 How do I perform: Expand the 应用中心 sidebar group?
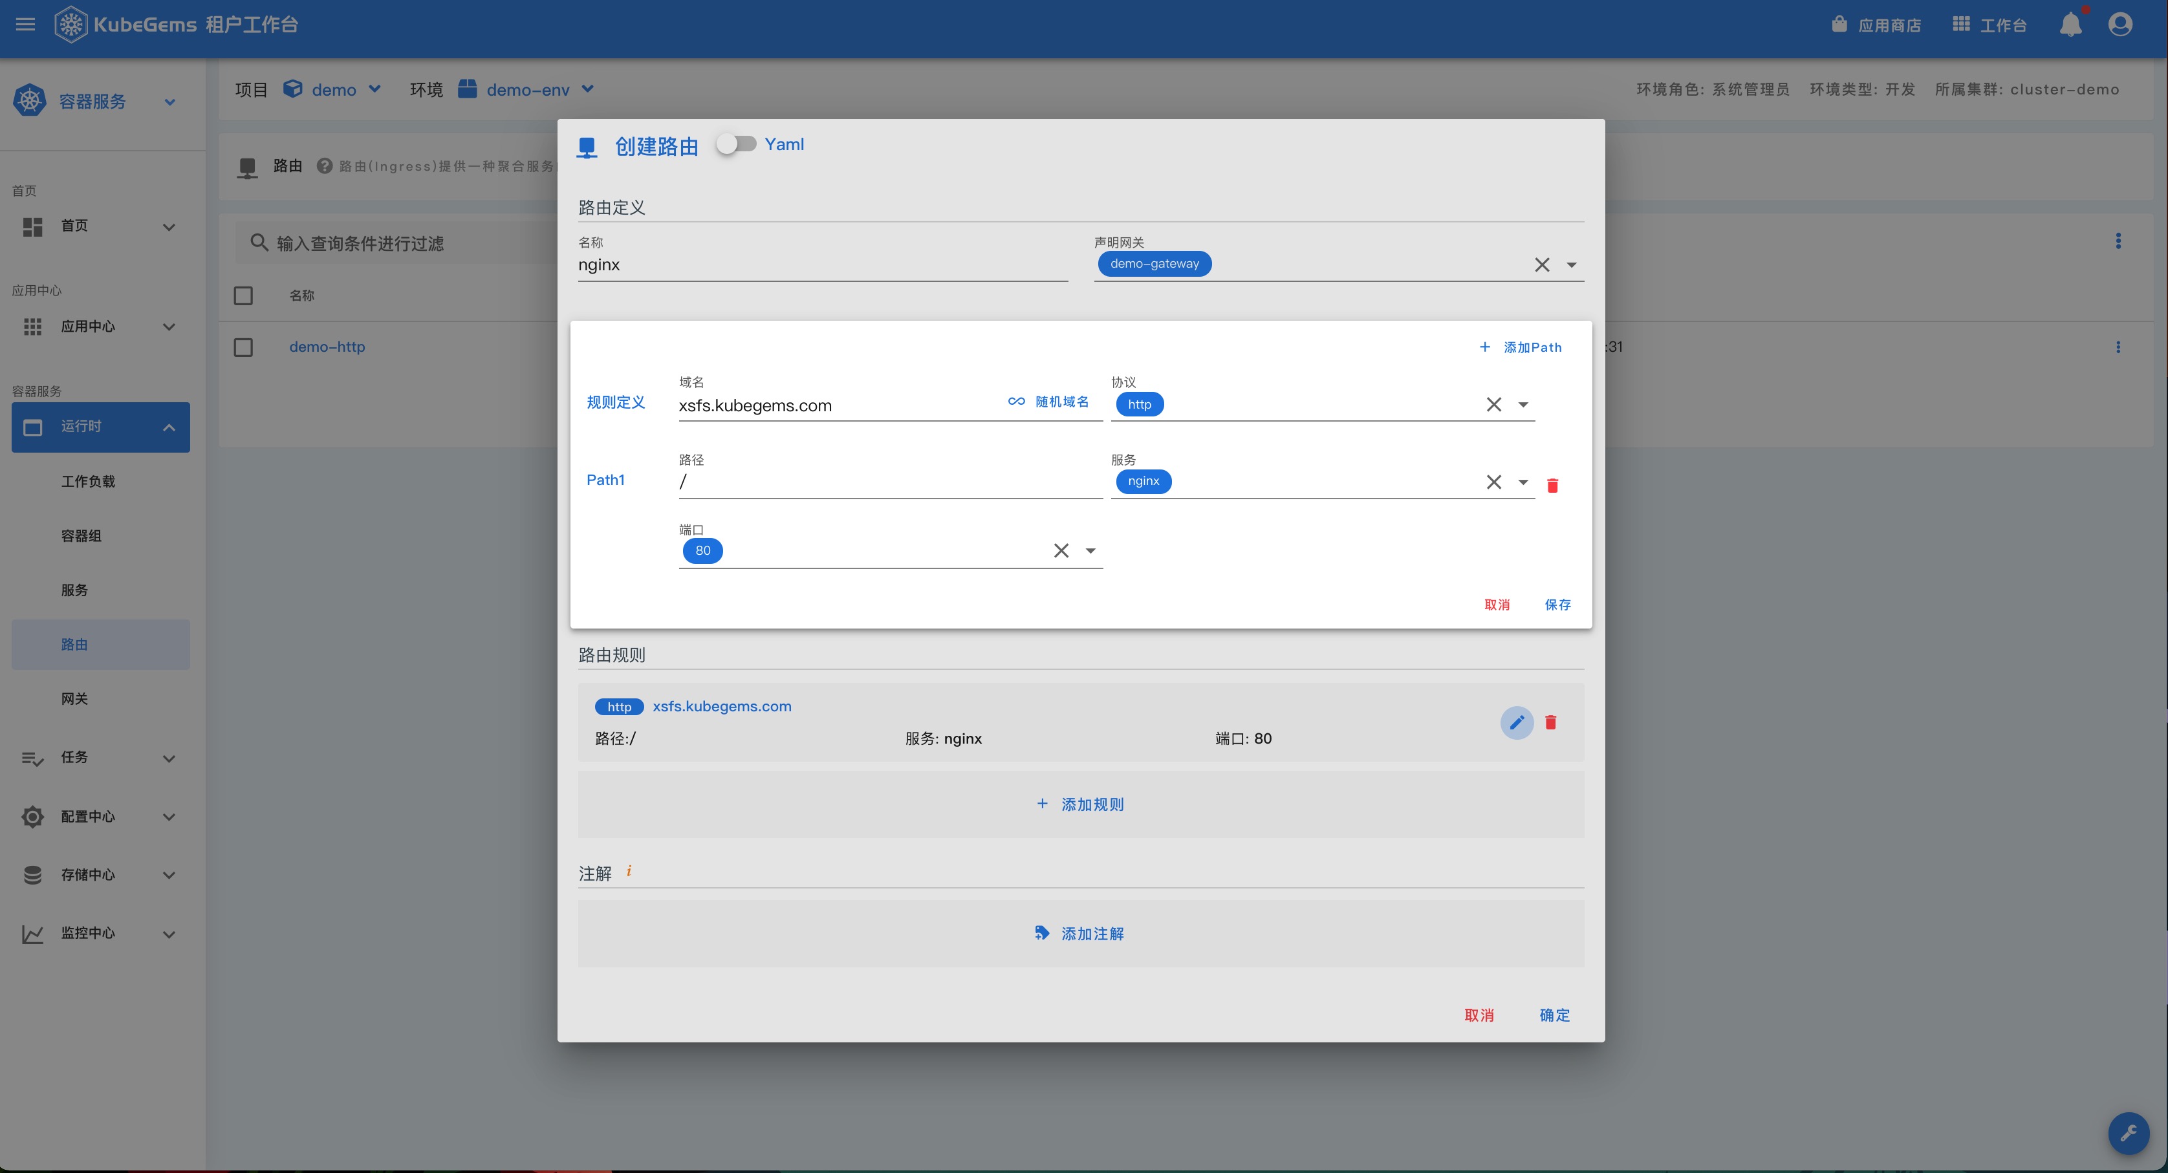pyautogui.click(x=101, y=327)
